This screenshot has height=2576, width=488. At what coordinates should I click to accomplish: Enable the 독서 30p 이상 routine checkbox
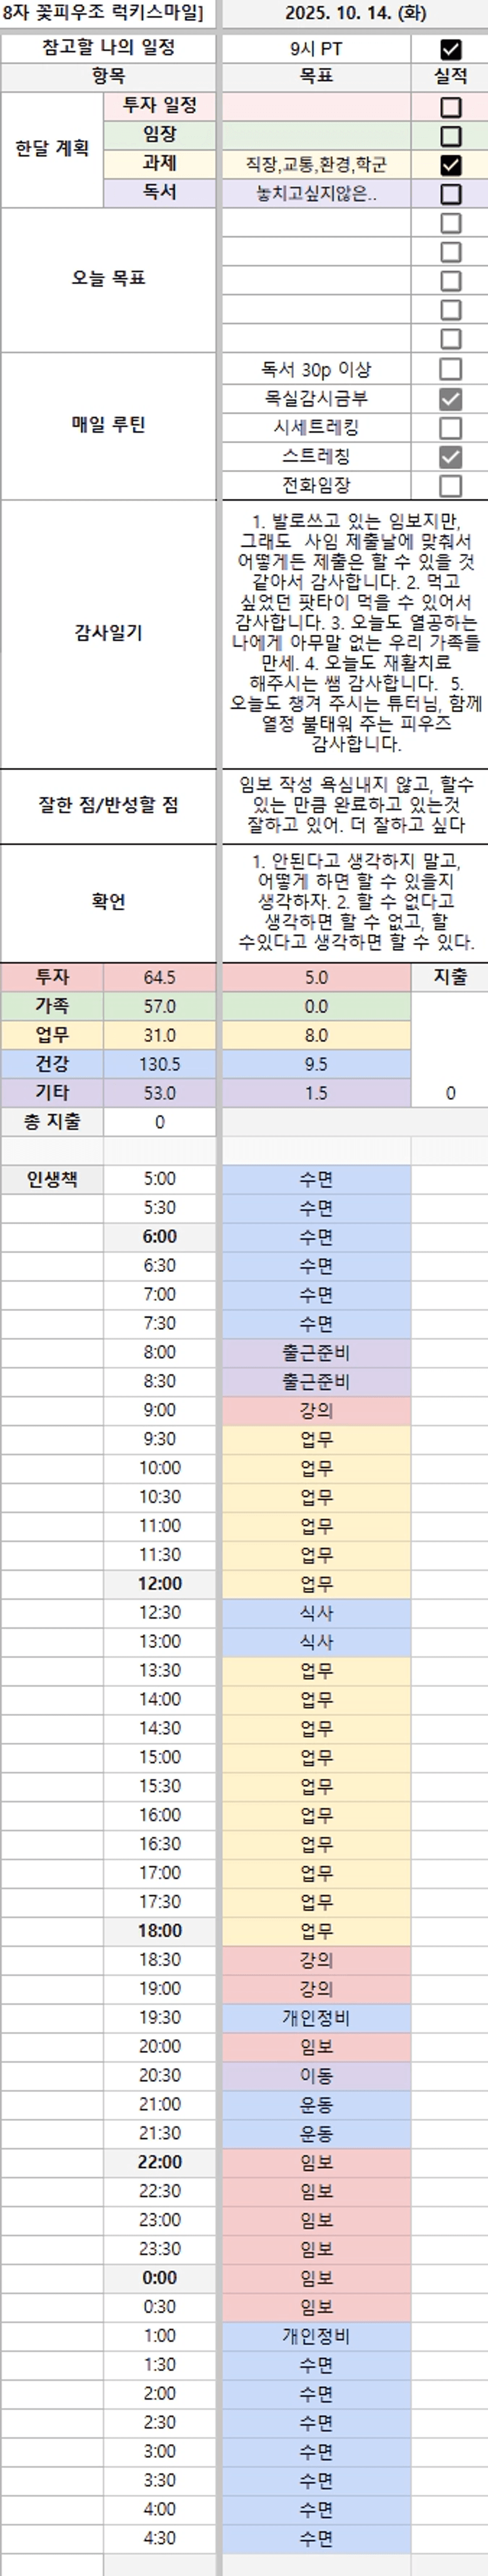[x=450, y=369]
